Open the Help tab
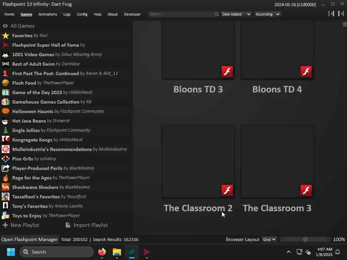The image size is (347, 260). point(97,14)
